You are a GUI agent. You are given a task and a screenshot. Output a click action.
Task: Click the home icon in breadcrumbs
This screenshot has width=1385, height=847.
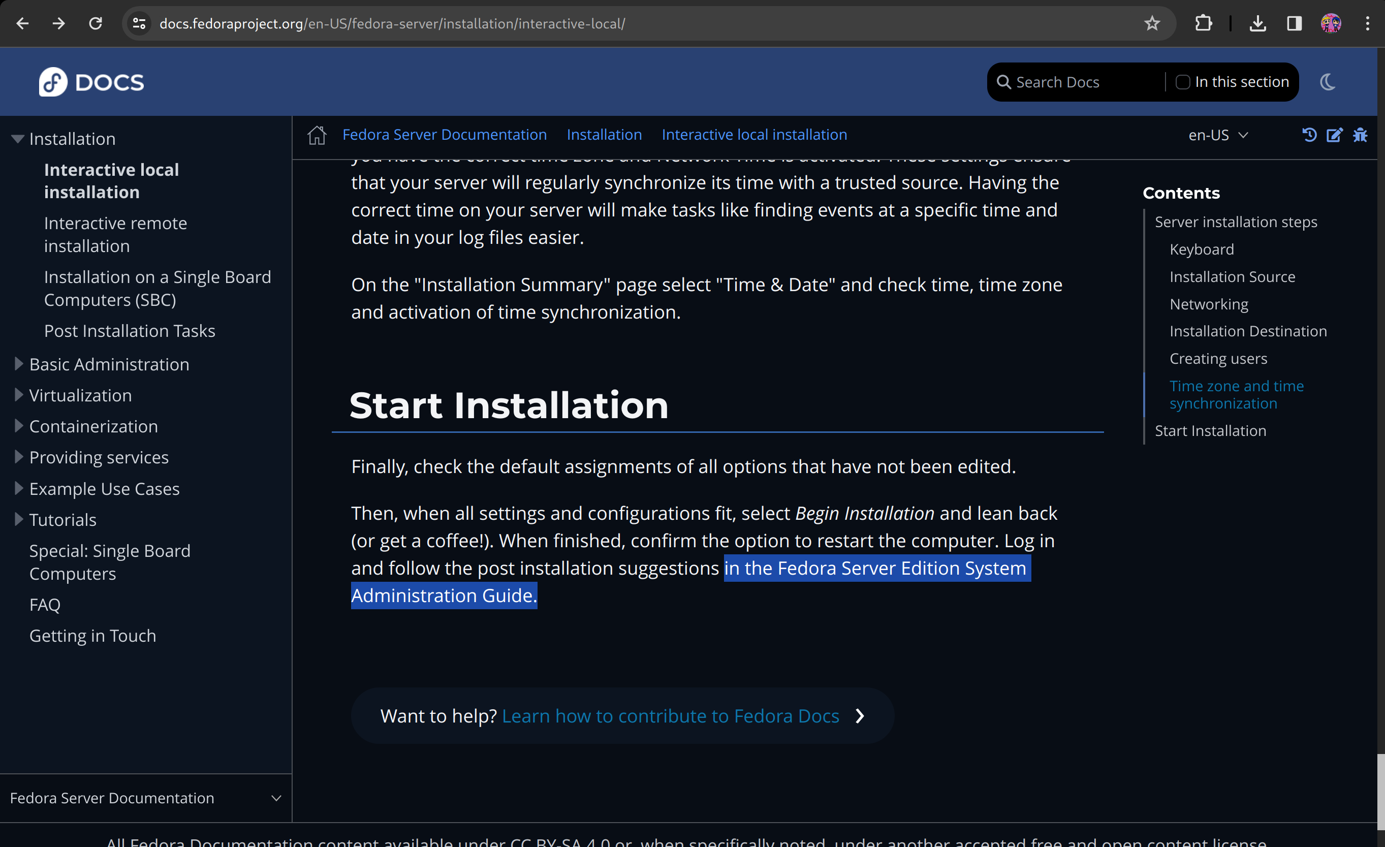coord(317,135)
